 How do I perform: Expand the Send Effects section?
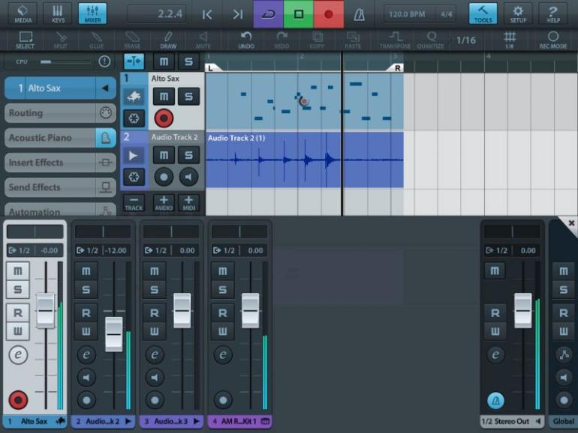pos(61,187)
